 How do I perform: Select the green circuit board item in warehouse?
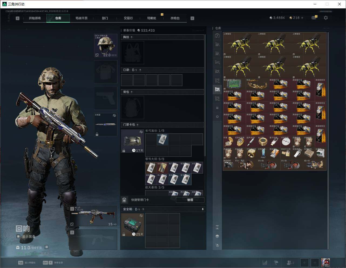pos(234,84)
